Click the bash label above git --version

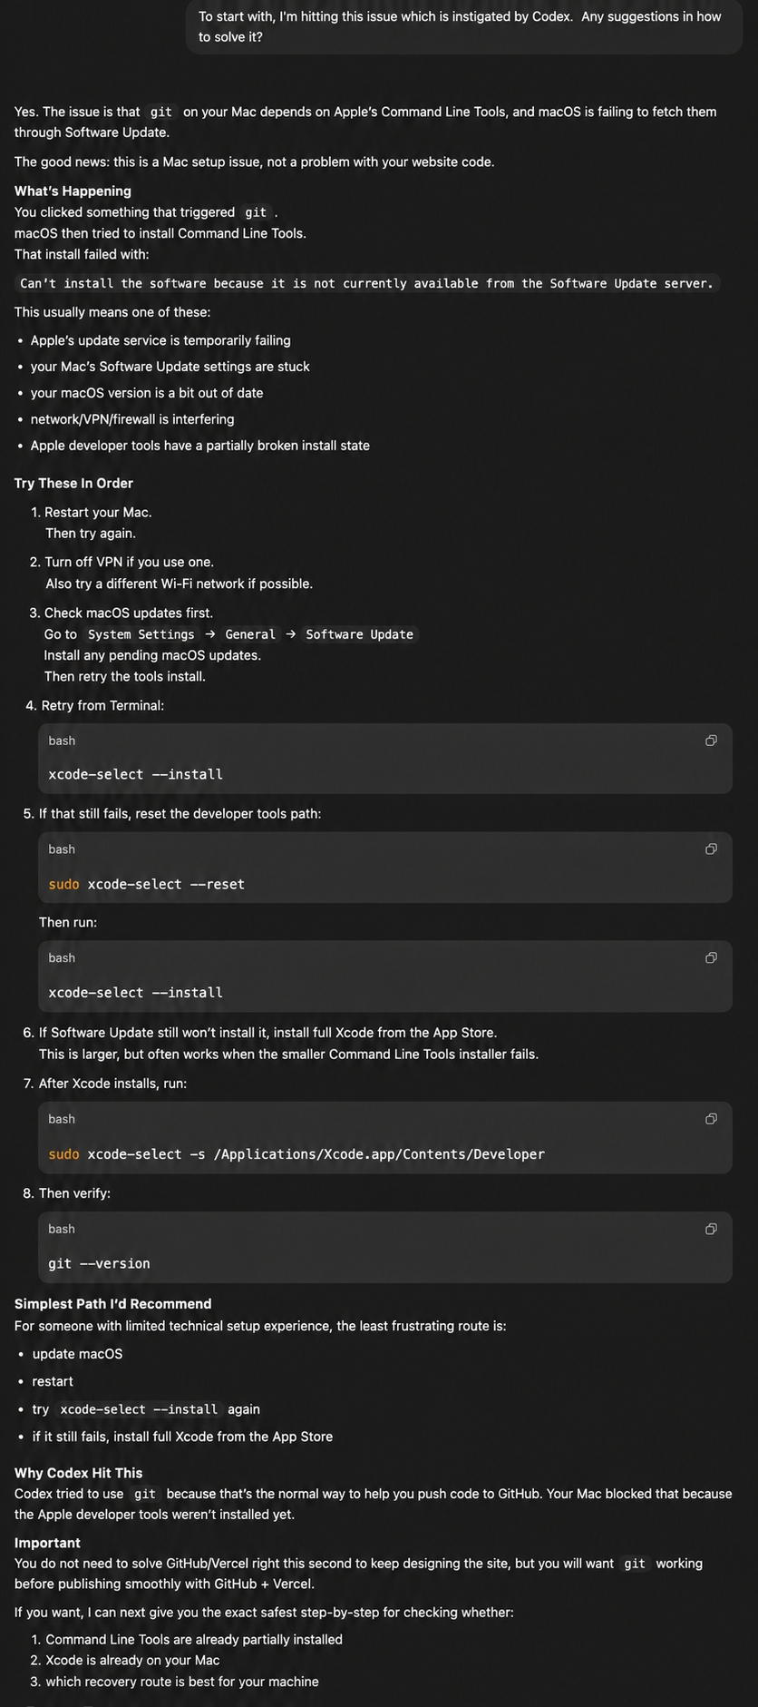click(x=62, y=1229)
